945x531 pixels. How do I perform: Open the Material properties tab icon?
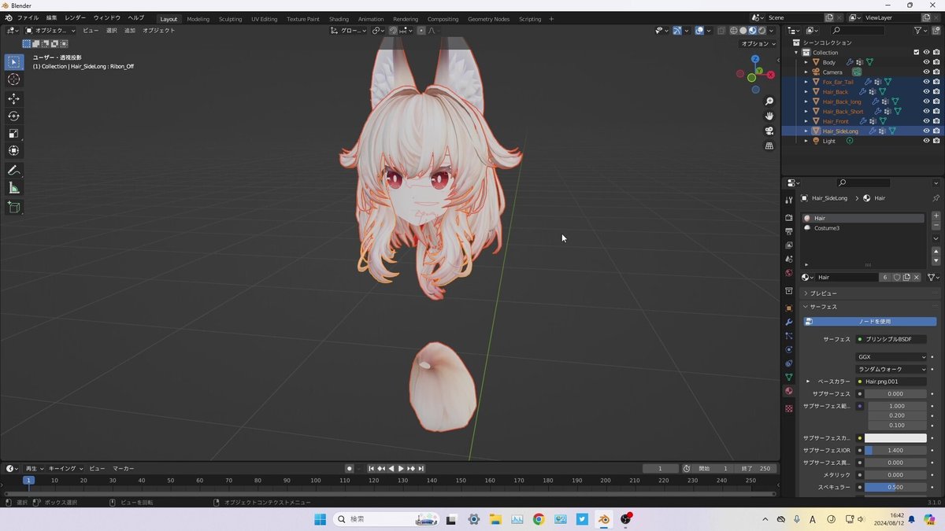pos(788,391)
